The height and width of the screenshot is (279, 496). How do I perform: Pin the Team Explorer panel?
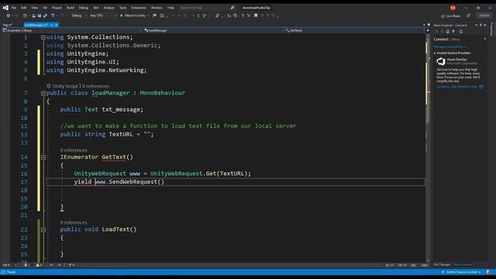[x=480, y=25]
